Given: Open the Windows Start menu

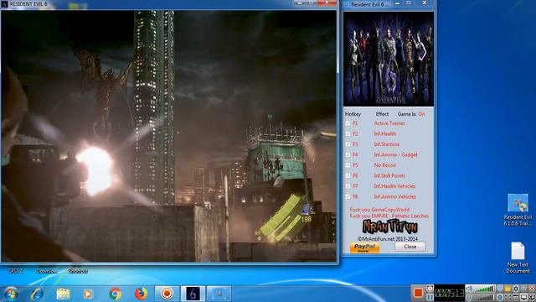Looking at the screenshot, I should (11, 294).
